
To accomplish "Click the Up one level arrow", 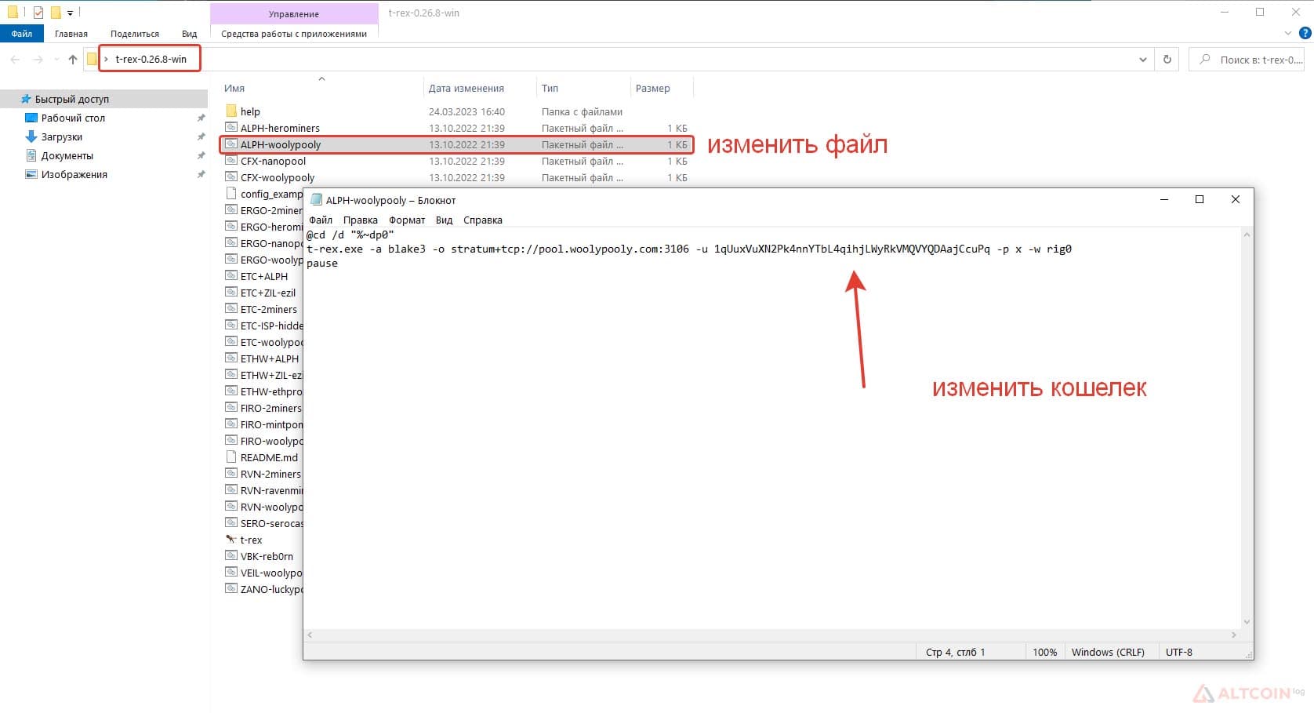I will pos(73,60).
